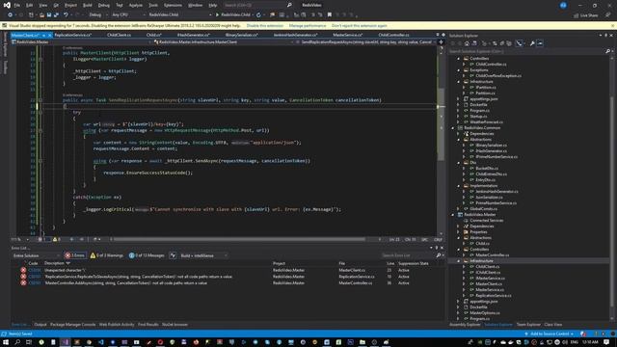The height and width of the screenshot is (347, 617).
Task: Toggle Solution Explorer preview selected items icon
Action: coord(540,43)
